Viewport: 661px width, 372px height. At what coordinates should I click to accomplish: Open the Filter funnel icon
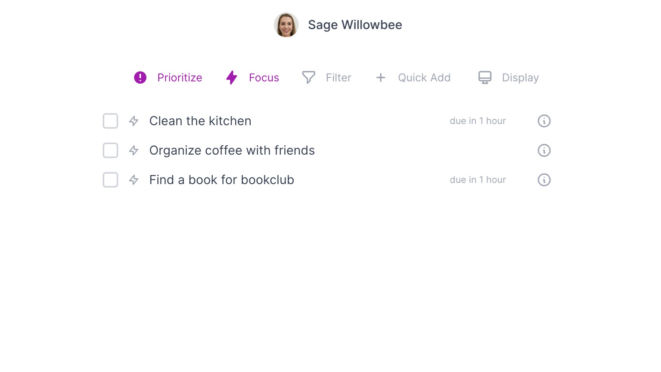point(309,77)
